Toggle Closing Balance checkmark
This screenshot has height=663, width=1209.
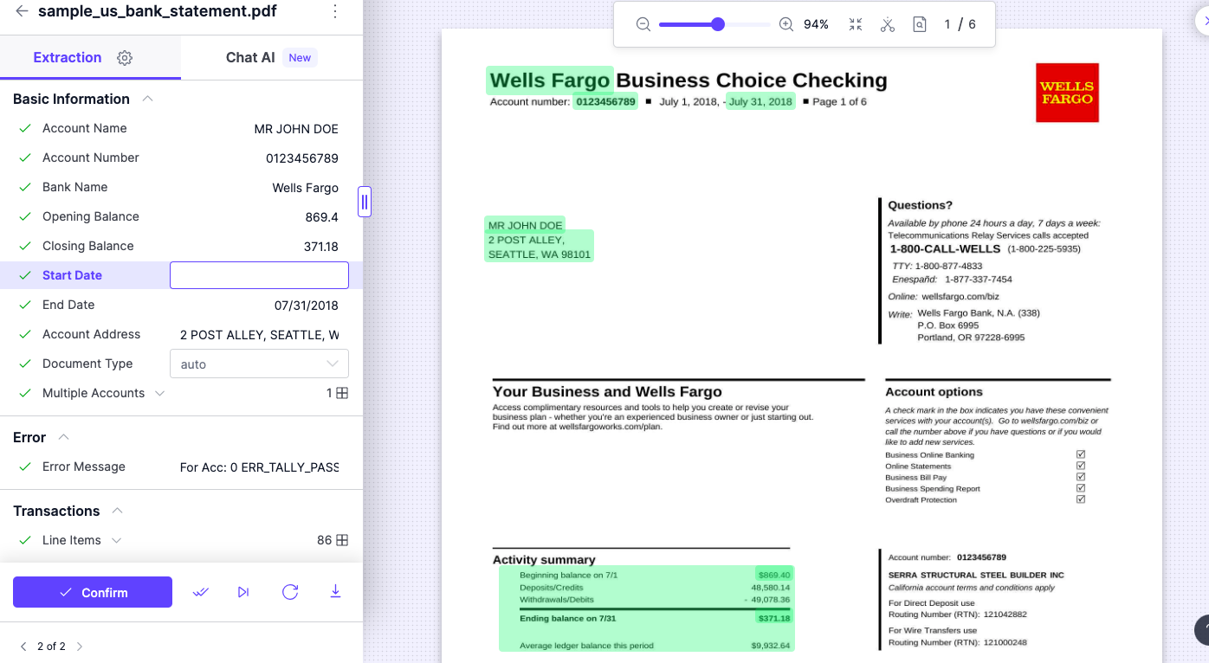pyautogui.click(x=25, y=246)
